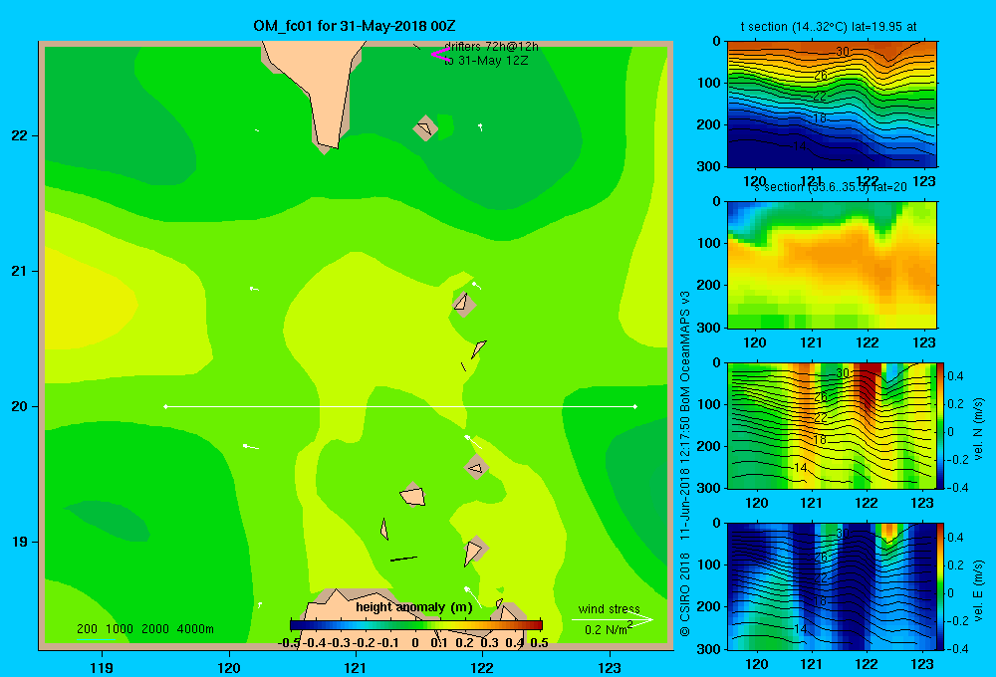Click the '0.5' tick ending height anomaly bar
996x677 pixels.
539,643
